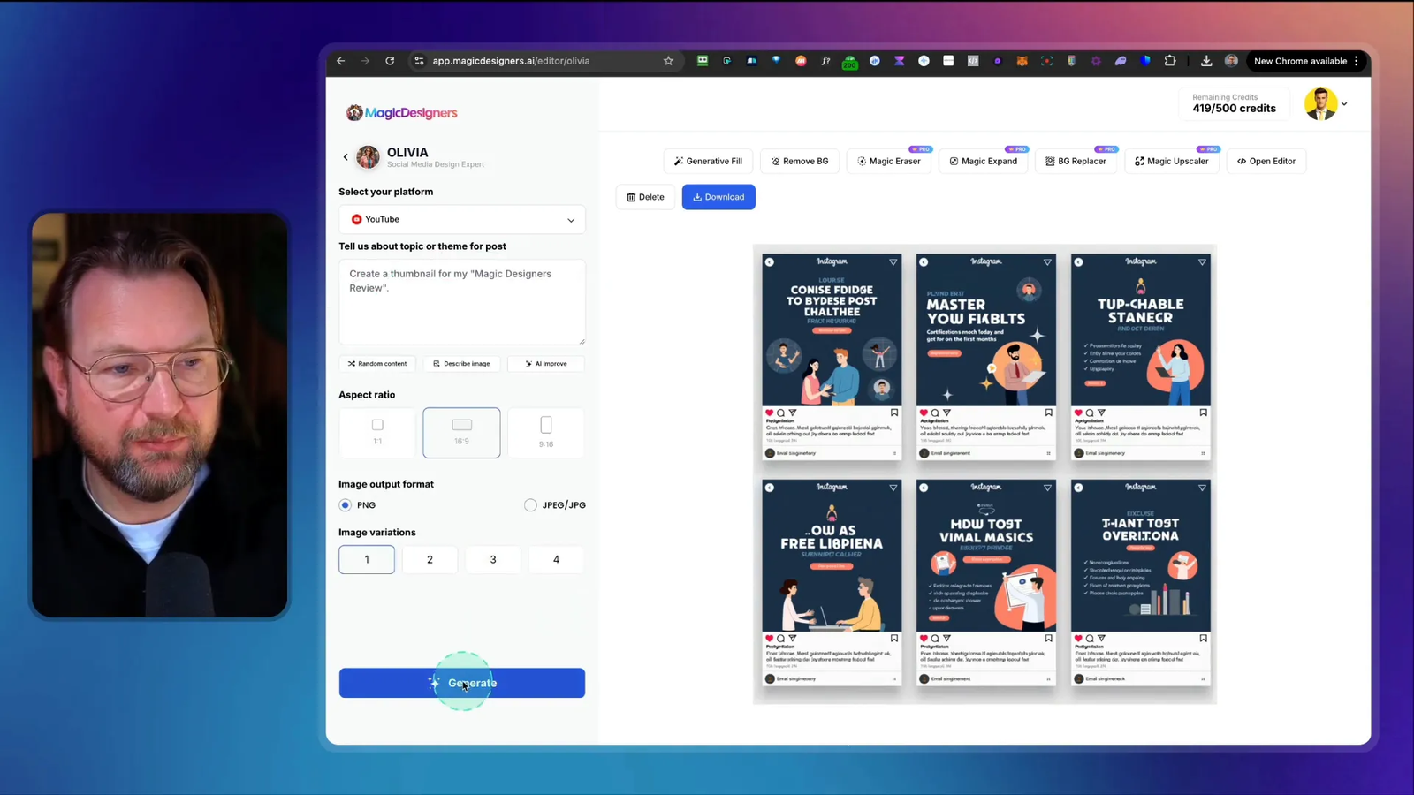The width and height of the screenshot is (1414, 795).
Task: Click the green 200 extension icon
Action: point(850,62)
